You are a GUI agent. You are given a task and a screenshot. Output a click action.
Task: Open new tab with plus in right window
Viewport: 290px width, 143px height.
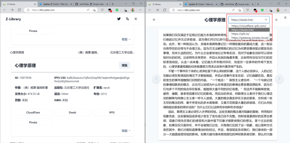pos(258,4)
